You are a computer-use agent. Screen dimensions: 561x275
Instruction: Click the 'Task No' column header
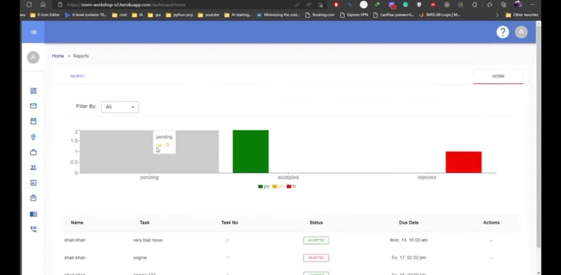coord(229,222)
